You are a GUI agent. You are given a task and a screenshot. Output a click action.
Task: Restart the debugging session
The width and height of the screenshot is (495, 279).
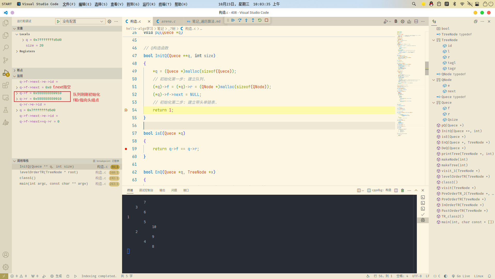(x=260, y=20)
